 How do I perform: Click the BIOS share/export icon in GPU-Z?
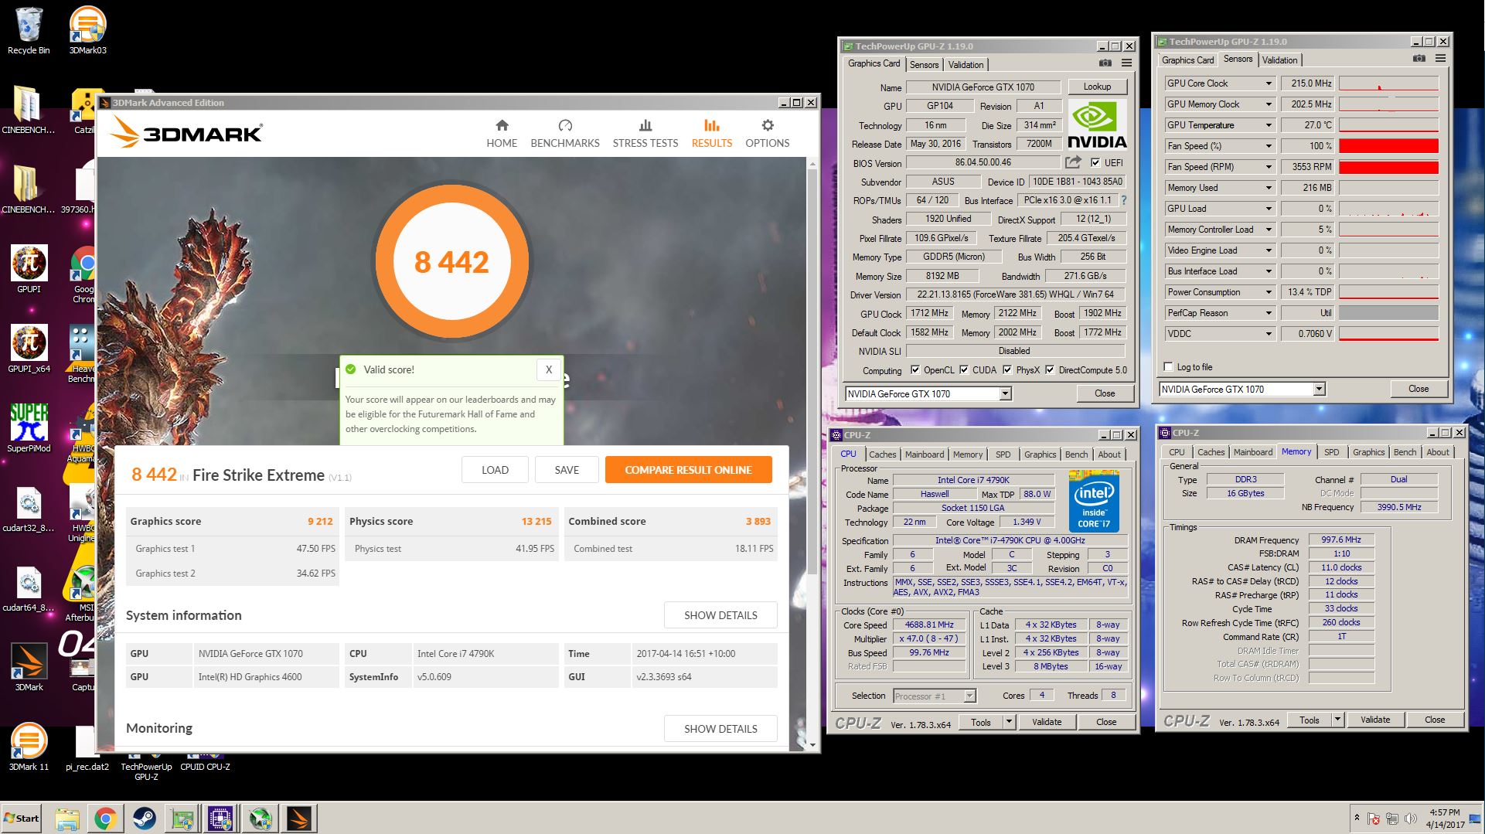1073,162
